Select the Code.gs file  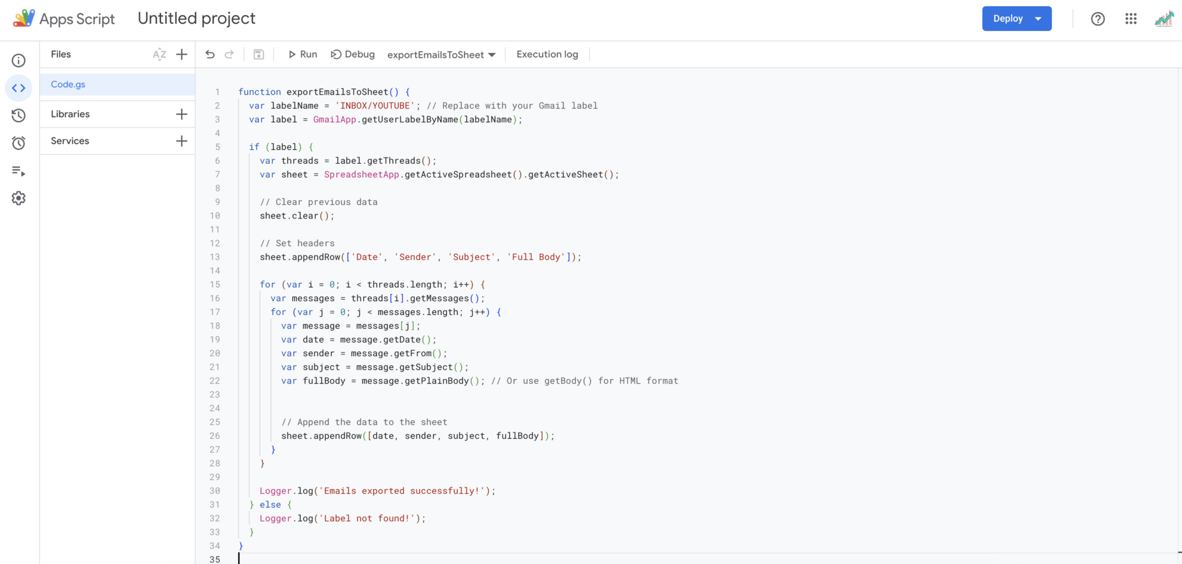coord(68,84)
